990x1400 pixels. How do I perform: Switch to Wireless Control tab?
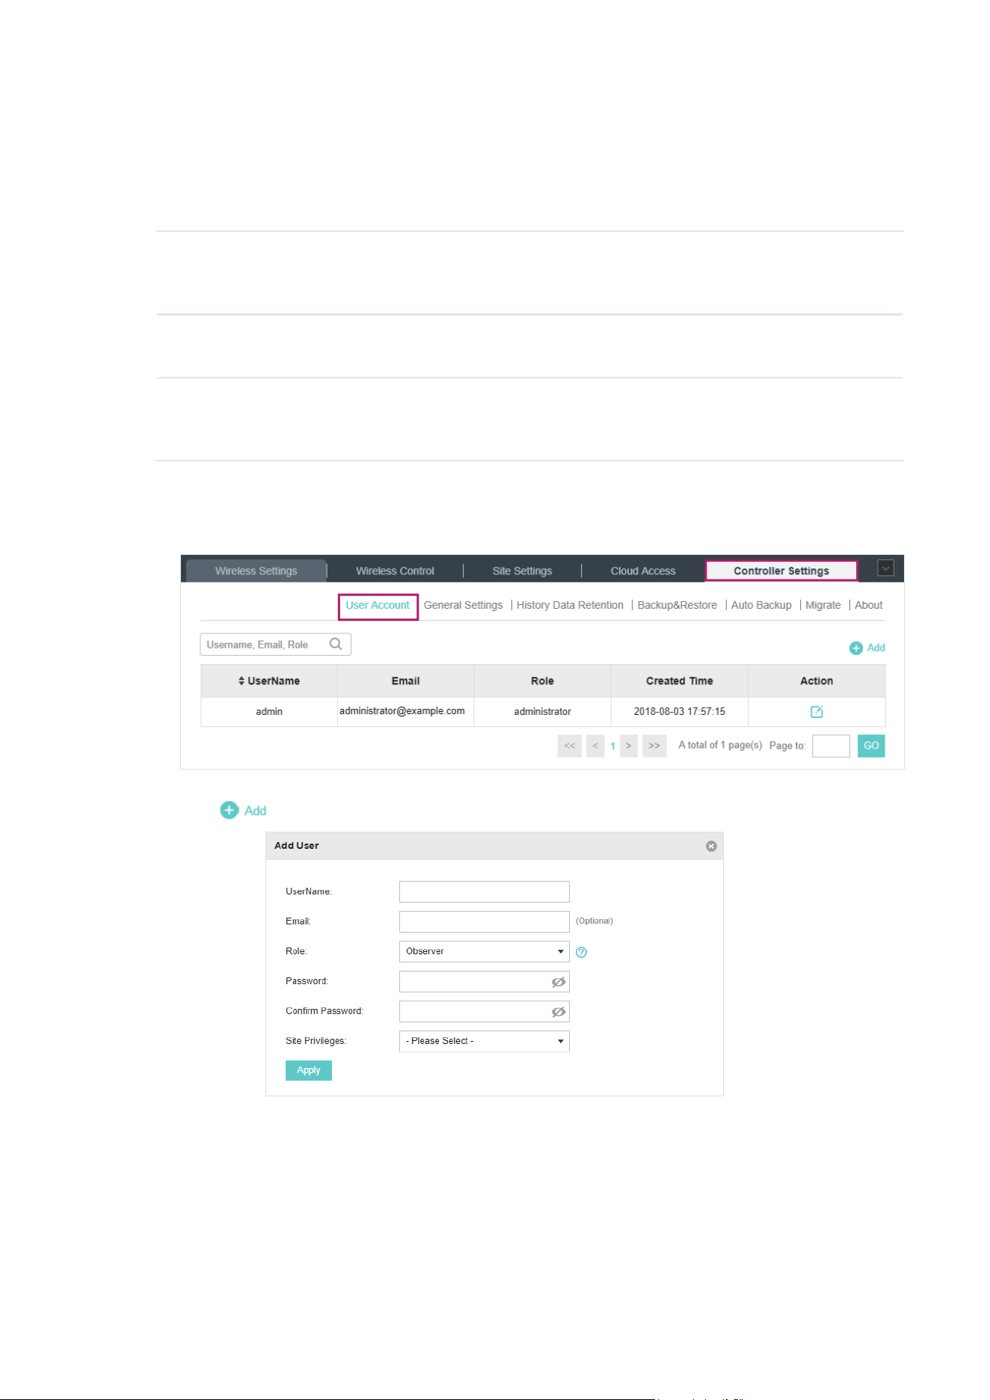pyautogui.click(x=395, y=571)
